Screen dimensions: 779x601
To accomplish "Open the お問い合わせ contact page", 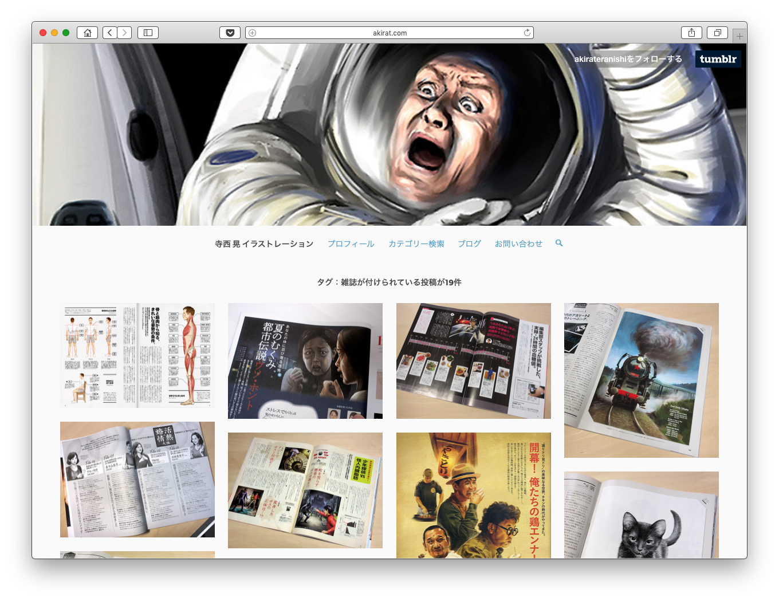I will (x=518, y=243).
